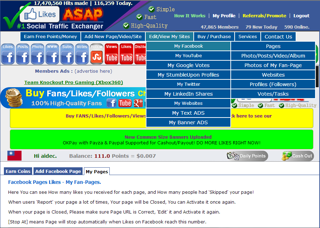Open the Facebook Votes exchange icon
The width and height of the screenshot is (320, 228).
click(82, 54)
